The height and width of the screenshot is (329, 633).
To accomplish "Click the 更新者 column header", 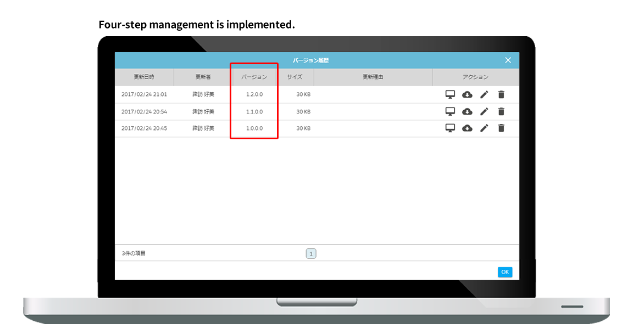I will (202, 77).
